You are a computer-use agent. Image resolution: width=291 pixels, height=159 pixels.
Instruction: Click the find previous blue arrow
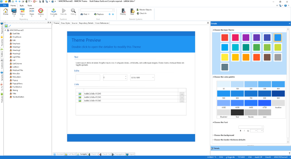pyautogui.click(x=110, y=14)
